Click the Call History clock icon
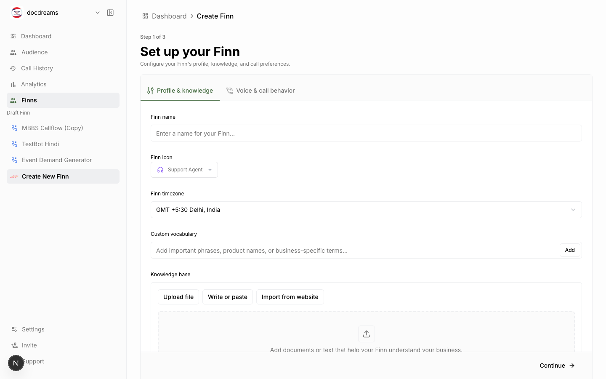The image size is (606, 379). tap(13, 68)
